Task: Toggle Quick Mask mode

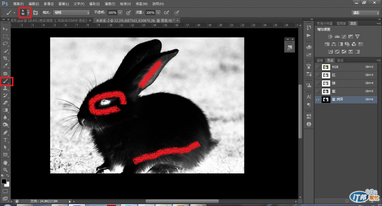Action: [x=5, y=191]
